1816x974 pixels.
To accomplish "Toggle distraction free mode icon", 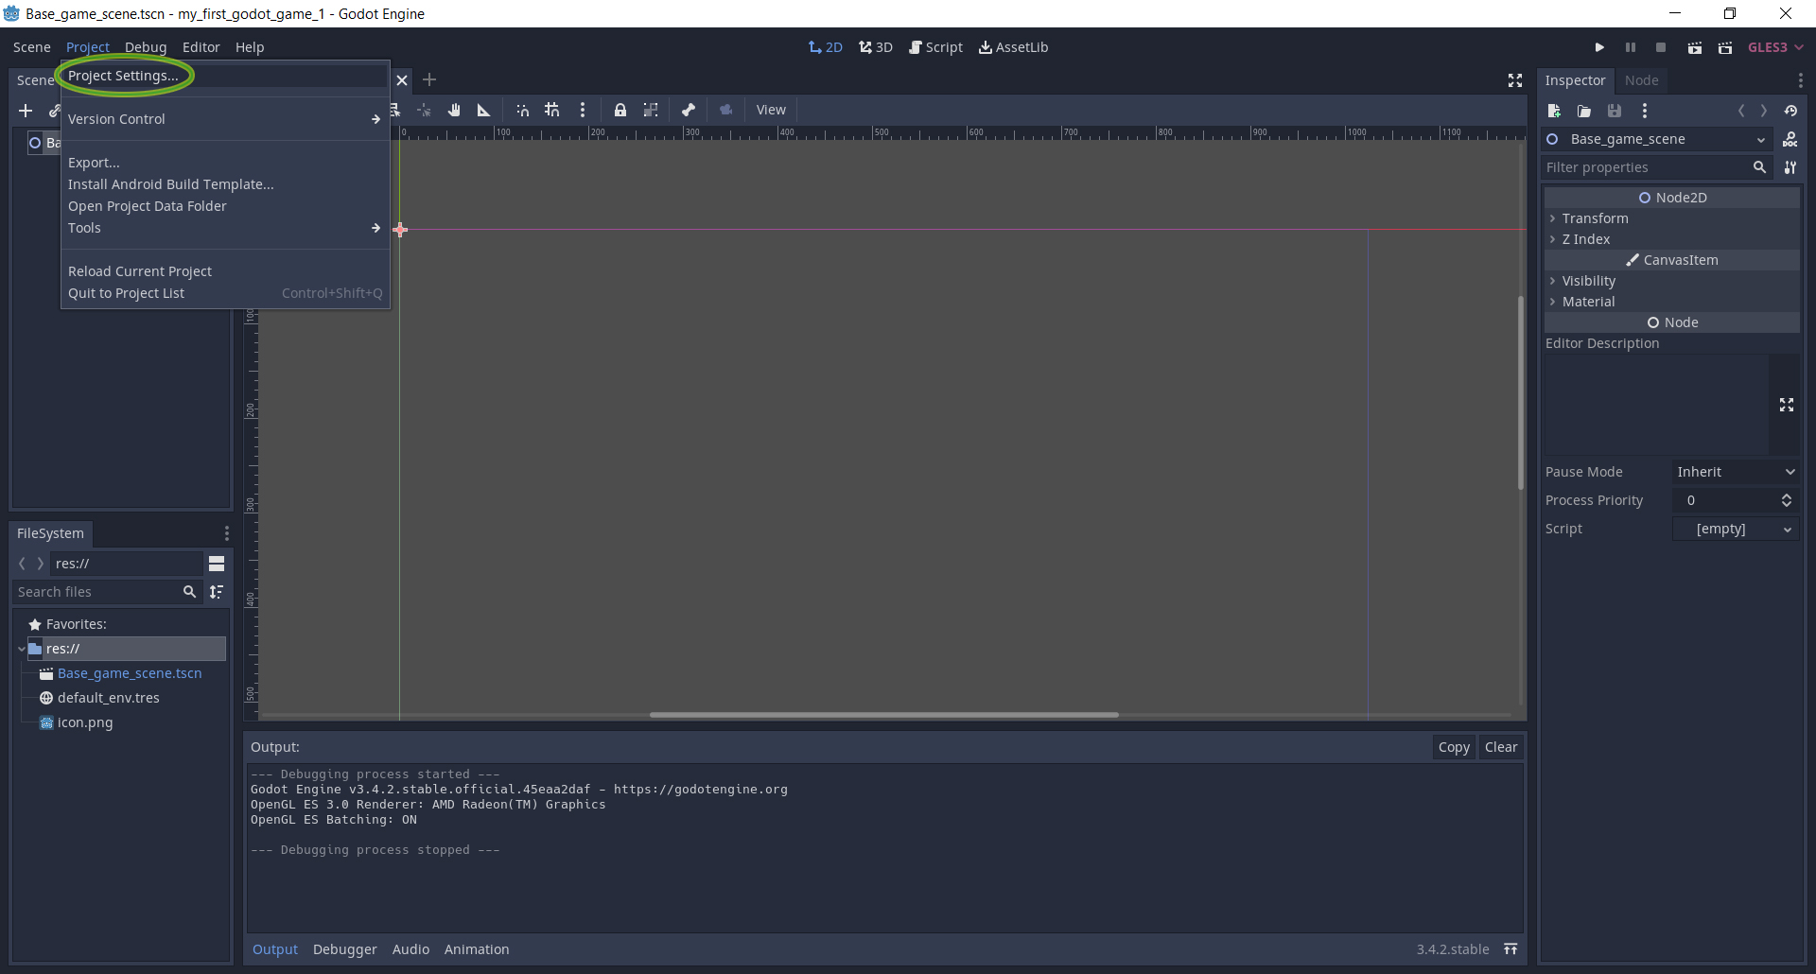I will tap(1515, 80).
